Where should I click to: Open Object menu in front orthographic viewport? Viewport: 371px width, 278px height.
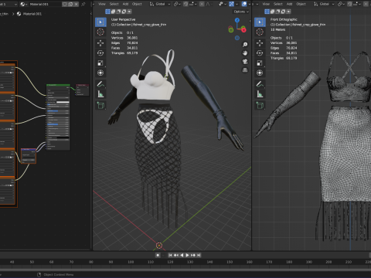coord(301,4)
